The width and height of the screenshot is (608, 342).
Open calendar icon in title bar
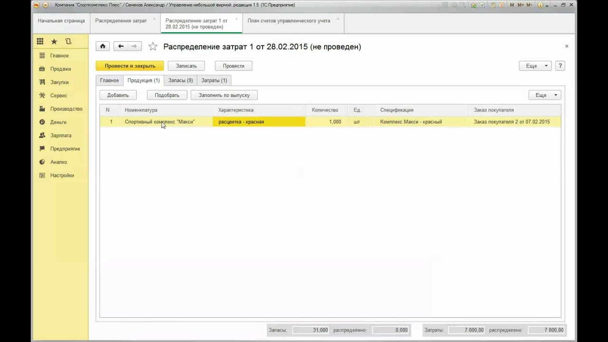pos(502,5)
